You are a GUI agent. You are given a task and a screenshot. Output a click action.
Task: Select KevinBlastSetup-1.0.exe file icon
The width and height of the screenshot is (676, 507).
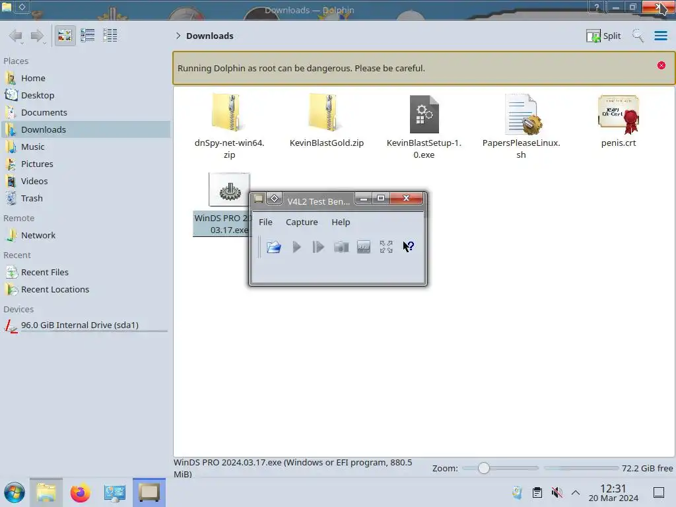pos(424,114)
